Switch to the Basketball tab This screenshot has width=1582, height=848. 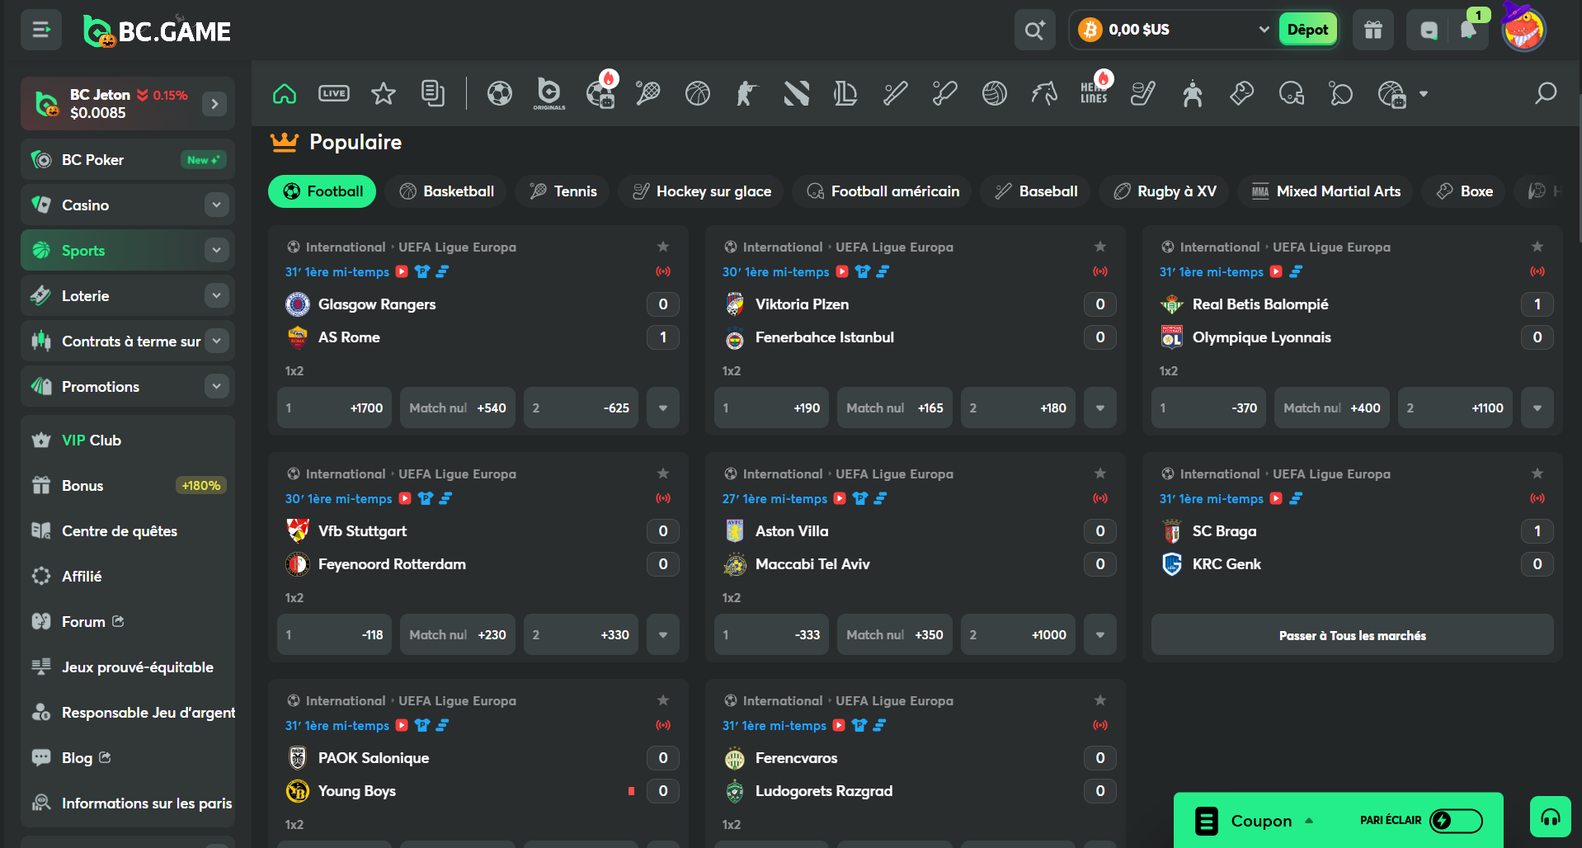click(447, 191)
